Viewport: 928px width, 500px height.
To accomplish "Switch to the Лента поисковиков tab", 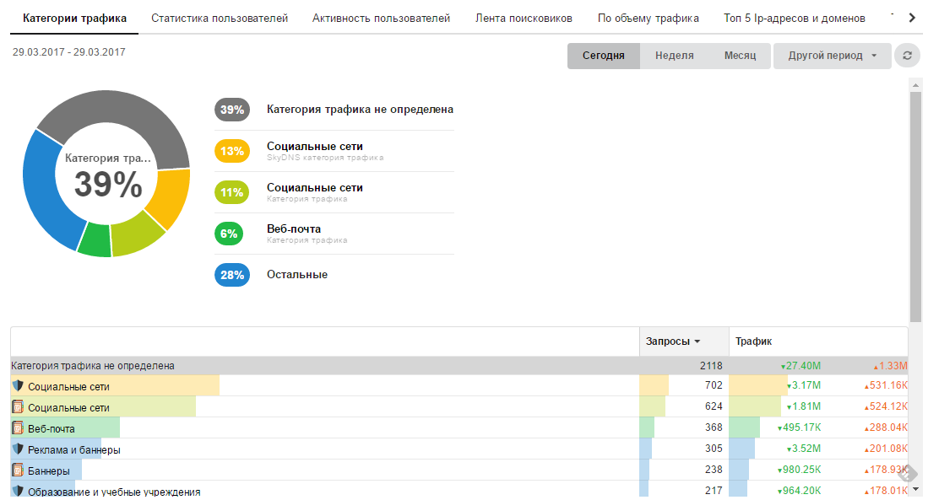I will [x=524, y=18].
